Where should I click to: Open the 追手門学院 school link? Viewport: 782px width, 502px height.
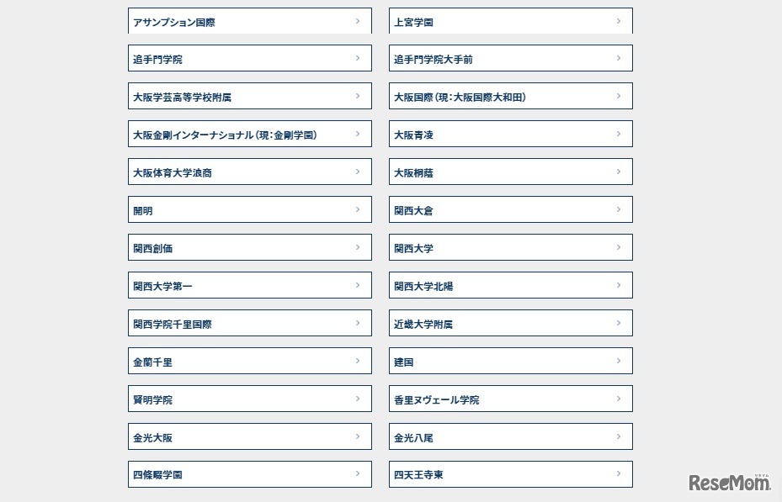(249, 59)
